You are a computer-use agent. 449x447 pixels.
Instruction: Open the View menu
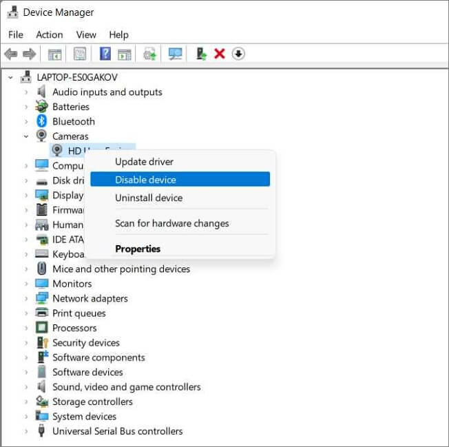[x=86, y=34]
